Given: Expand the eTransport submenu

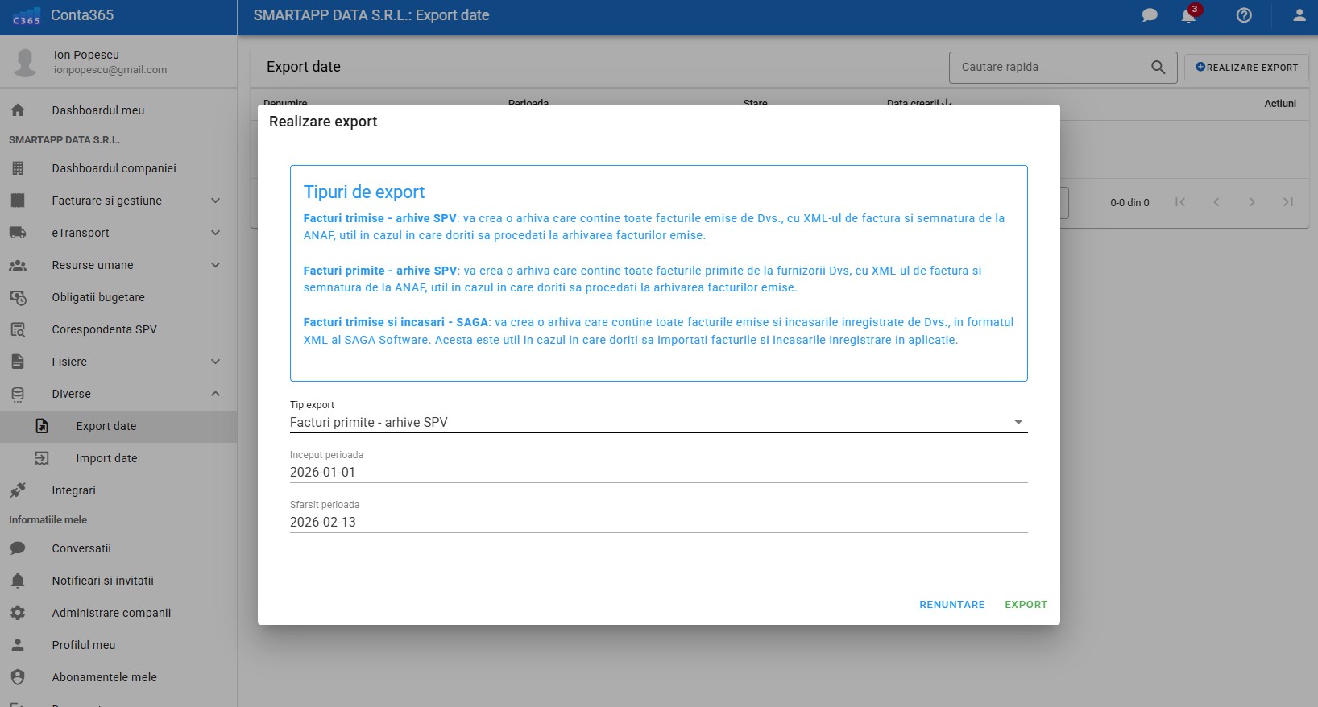Looking at the screenshot, I should pyautogui.click(x=215, y=233).
